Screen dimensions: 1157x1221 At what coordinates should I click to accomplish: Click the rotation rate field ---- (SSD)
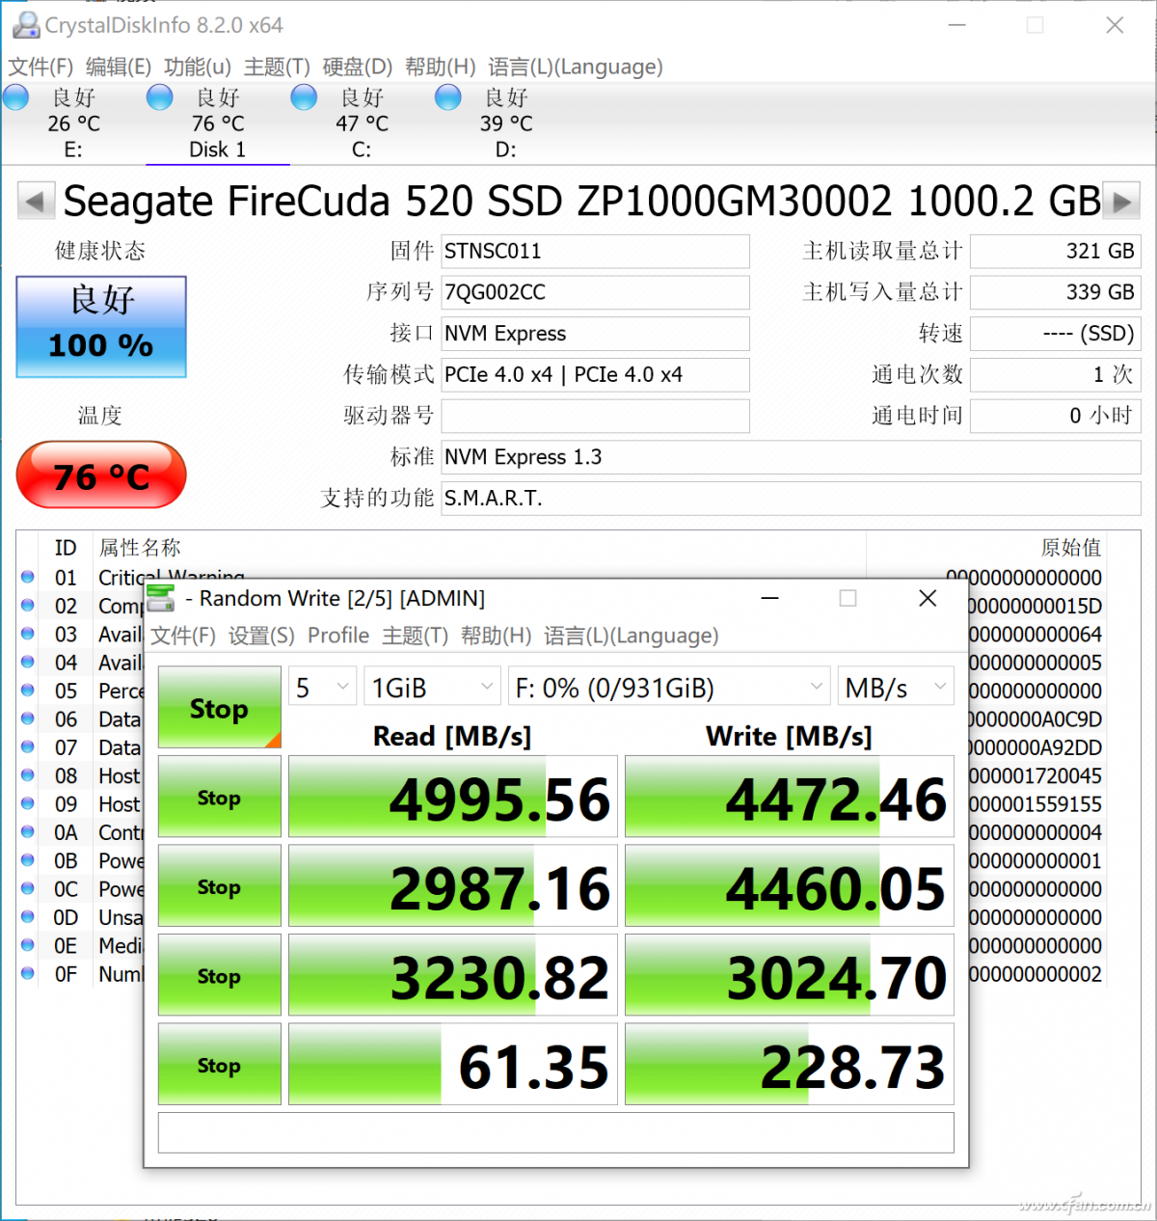(x=1056, y=334)
